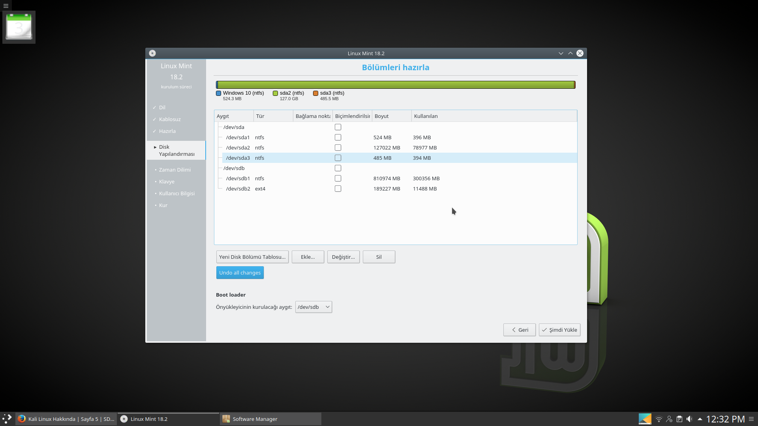The width and height of the screenshot is (758, 426).
Task: Click the Şimdi Yükle button
Action: [559, 330]
